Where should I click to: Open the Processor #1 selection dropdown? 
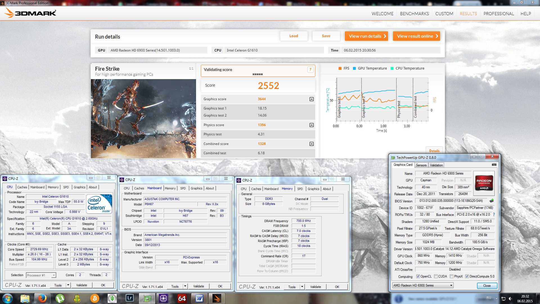click(53, 275)
